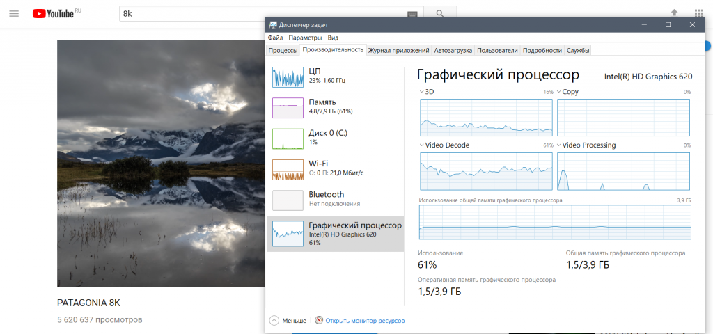The height and width of the screenshot is (334, 713).
Task: Click the Общая память графического процессора value
Action: click(x=588, y=265)
